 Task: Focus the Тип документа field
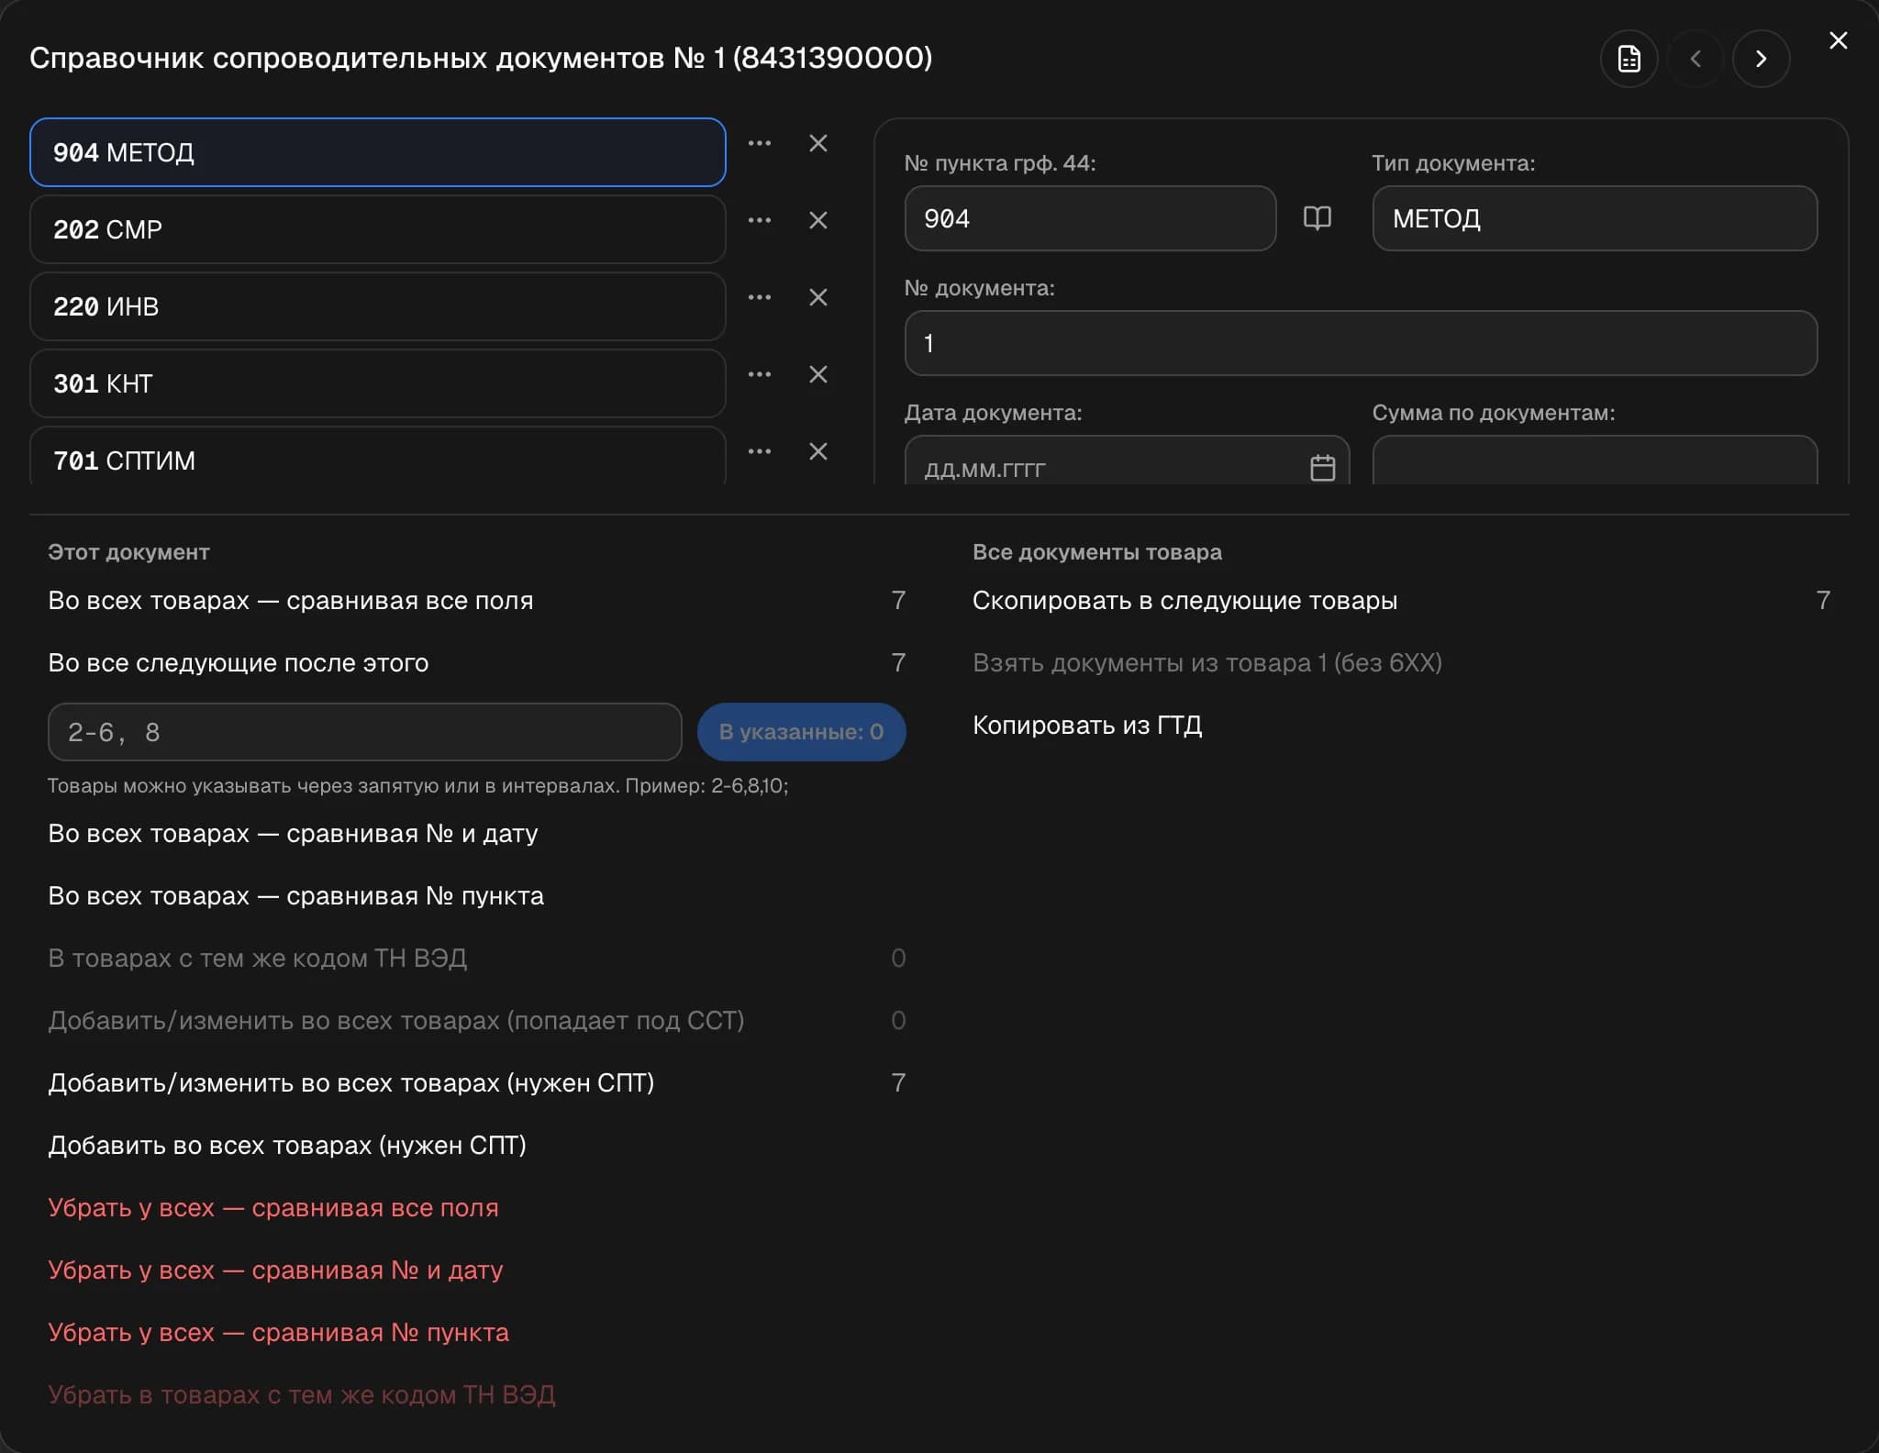tap(1595, 218)
